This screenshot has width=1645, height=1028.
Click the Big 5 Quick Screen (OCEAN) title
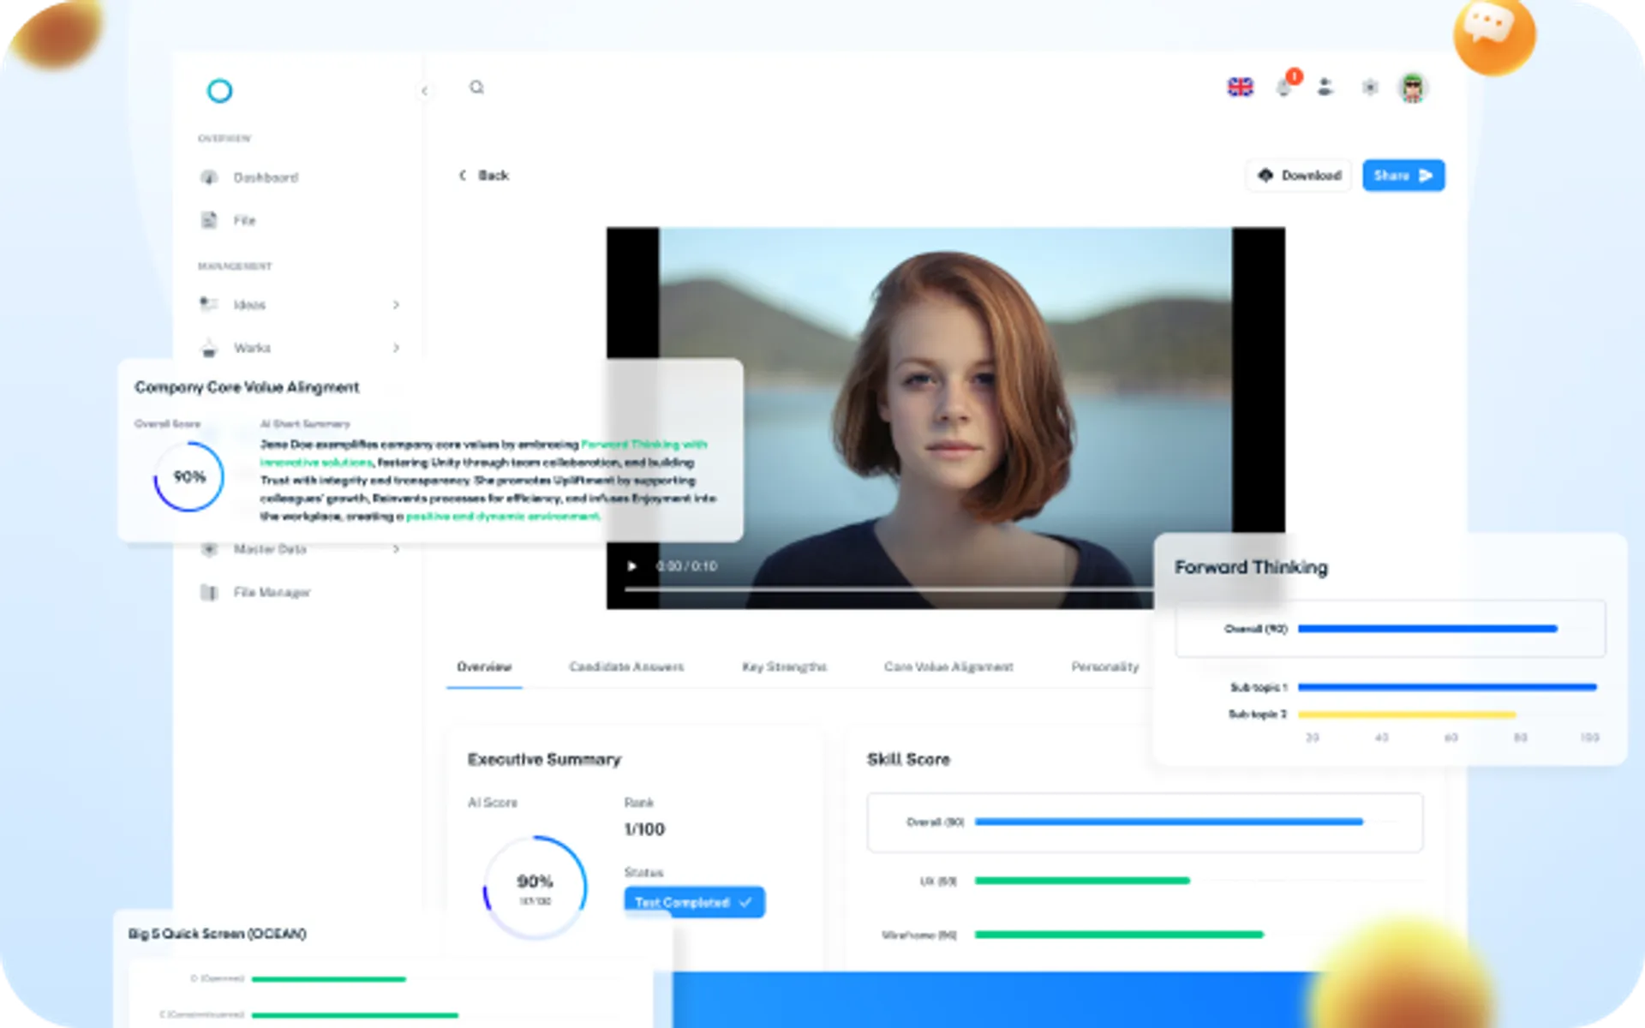pyautogui.click(x=217, y=934)
